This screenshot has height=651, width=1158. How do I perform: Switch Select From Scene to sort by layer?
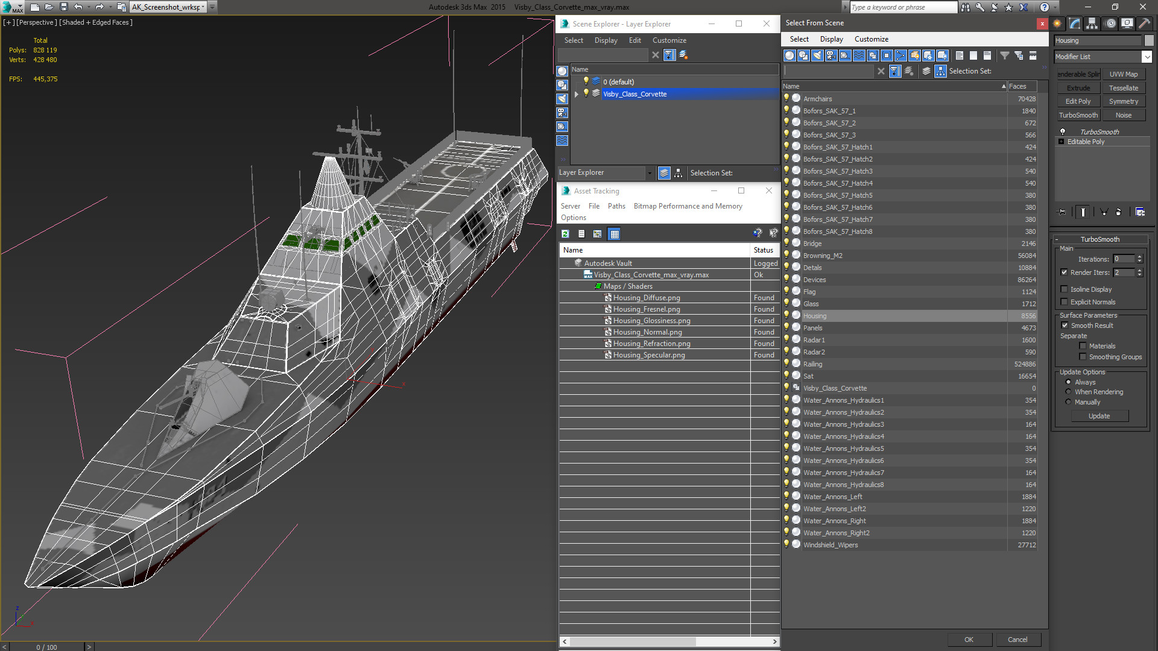(x=926, y=71)
